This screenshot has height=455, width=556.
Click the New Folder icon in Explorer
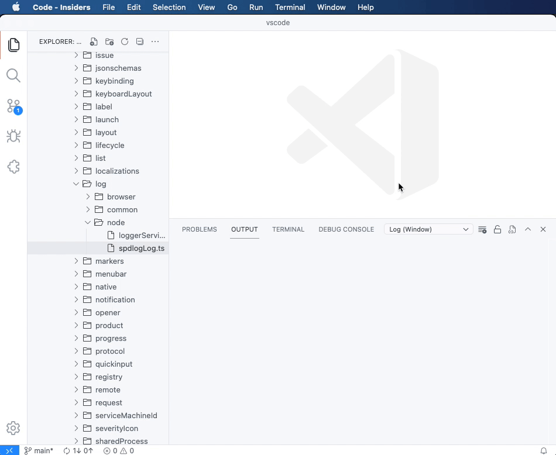click(x=109, y=42)
